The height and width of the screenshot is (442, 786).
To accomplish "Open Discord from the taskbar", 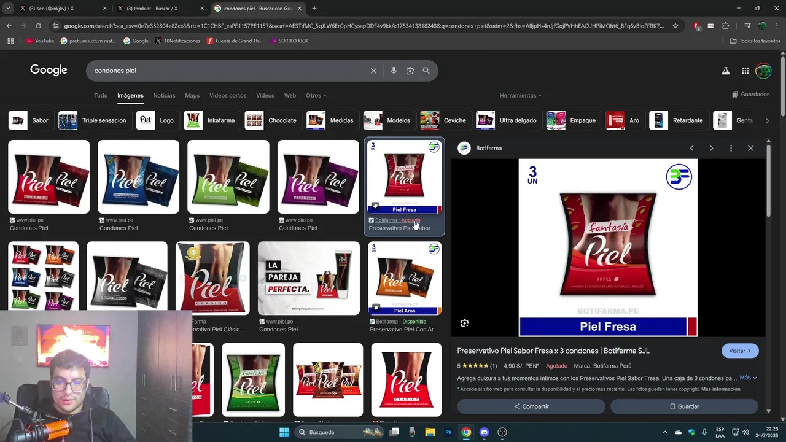I will pos(484,432).
